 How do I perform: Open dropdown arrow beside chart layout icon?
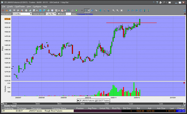(59, 10)
